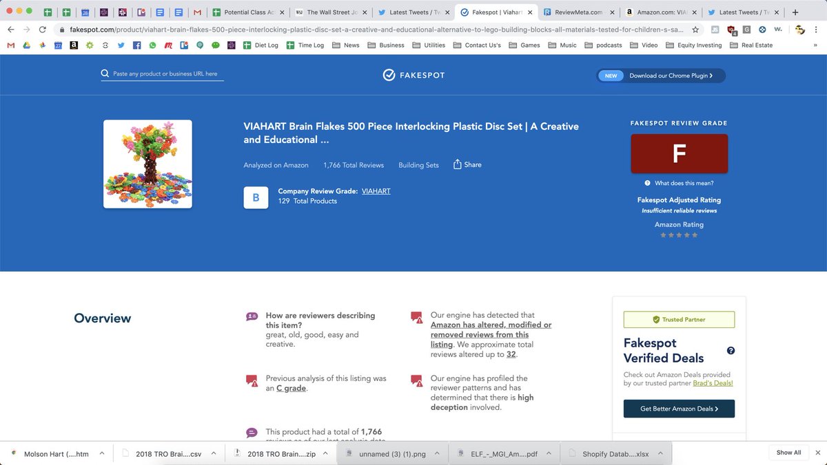The image size is (827, 465).
Task: Open the Equity Investing bookmarks folder
Action: click(694, 45)
